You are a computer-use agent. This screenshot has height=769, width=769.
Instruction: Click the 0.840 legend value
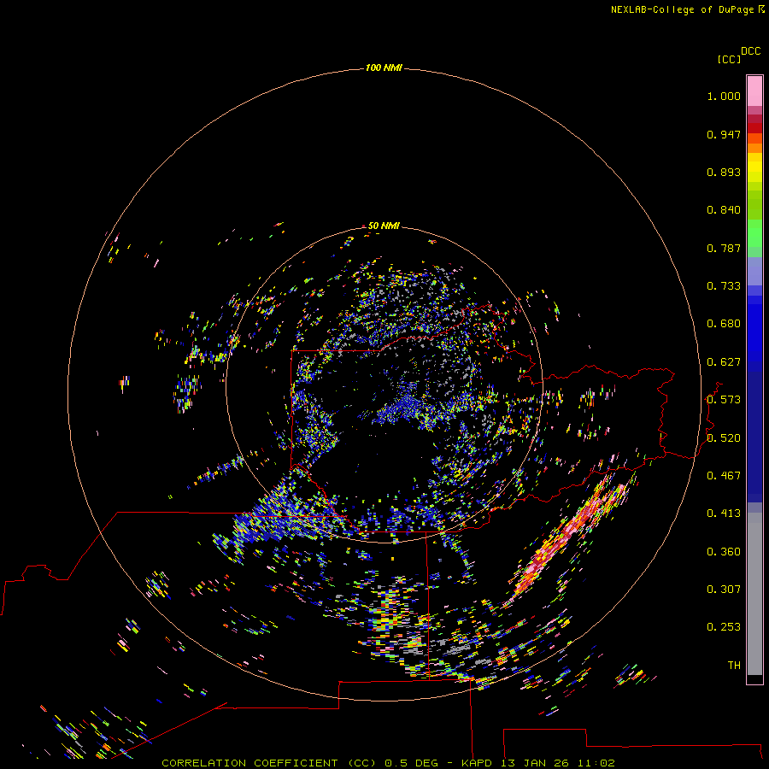(x=724, y=210)
